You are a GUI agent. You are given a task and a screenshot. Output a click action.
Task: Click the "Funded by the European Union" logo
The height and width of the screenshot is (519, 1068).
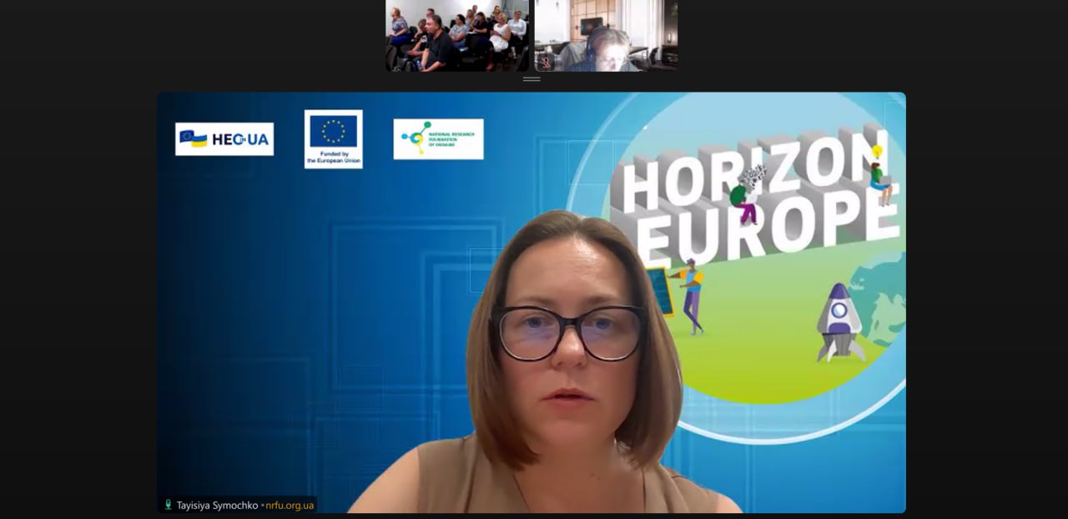tap(334, 139)
